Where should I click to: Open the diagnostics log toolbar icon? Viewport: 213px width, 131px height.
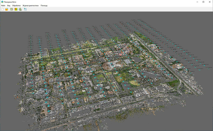click(25, 9)
